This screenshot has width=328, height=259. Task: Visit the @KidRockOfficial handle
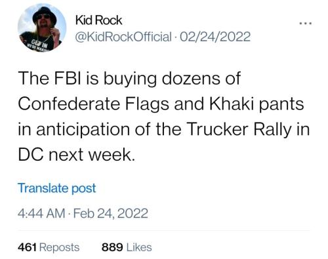click(123, 37)
